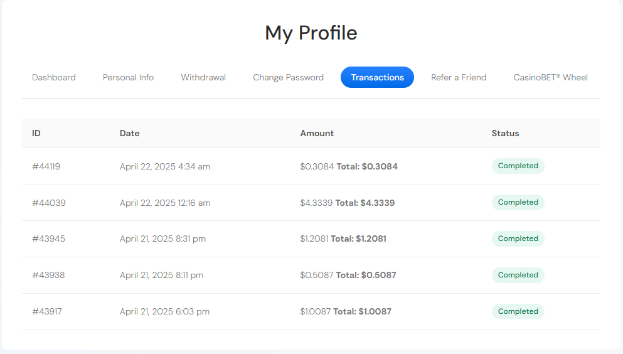Screen dimensions: 623x354
Task: Click Completed badge on #43945 row
Action: point(518,239)
